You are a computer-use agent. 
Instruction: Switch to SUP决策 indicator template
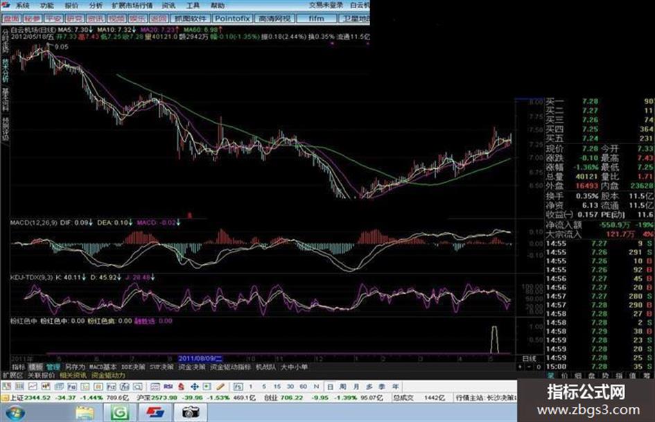click(x=161, y=367)
